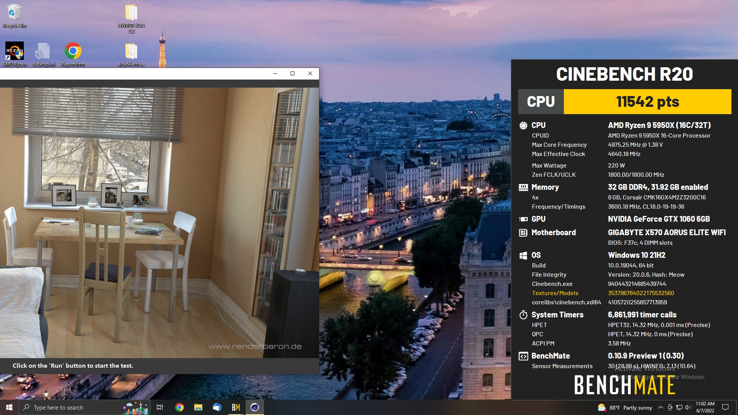Screen dimensions: 738x415
Task: Maximize the Cinebench window
Action: 293,73
